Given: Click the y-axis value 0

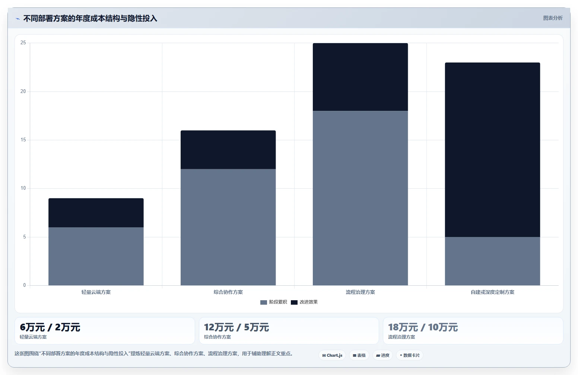Looking at the screenshot, I should [x=25, y=285].
